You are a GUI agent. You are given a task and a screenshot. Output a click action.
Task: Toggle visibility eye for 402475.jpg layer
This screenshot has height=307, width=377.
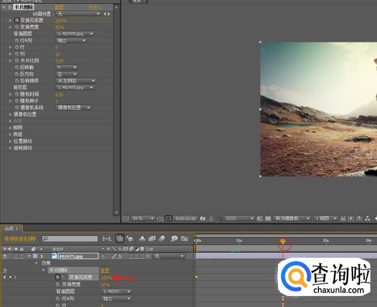click(5, 256)
